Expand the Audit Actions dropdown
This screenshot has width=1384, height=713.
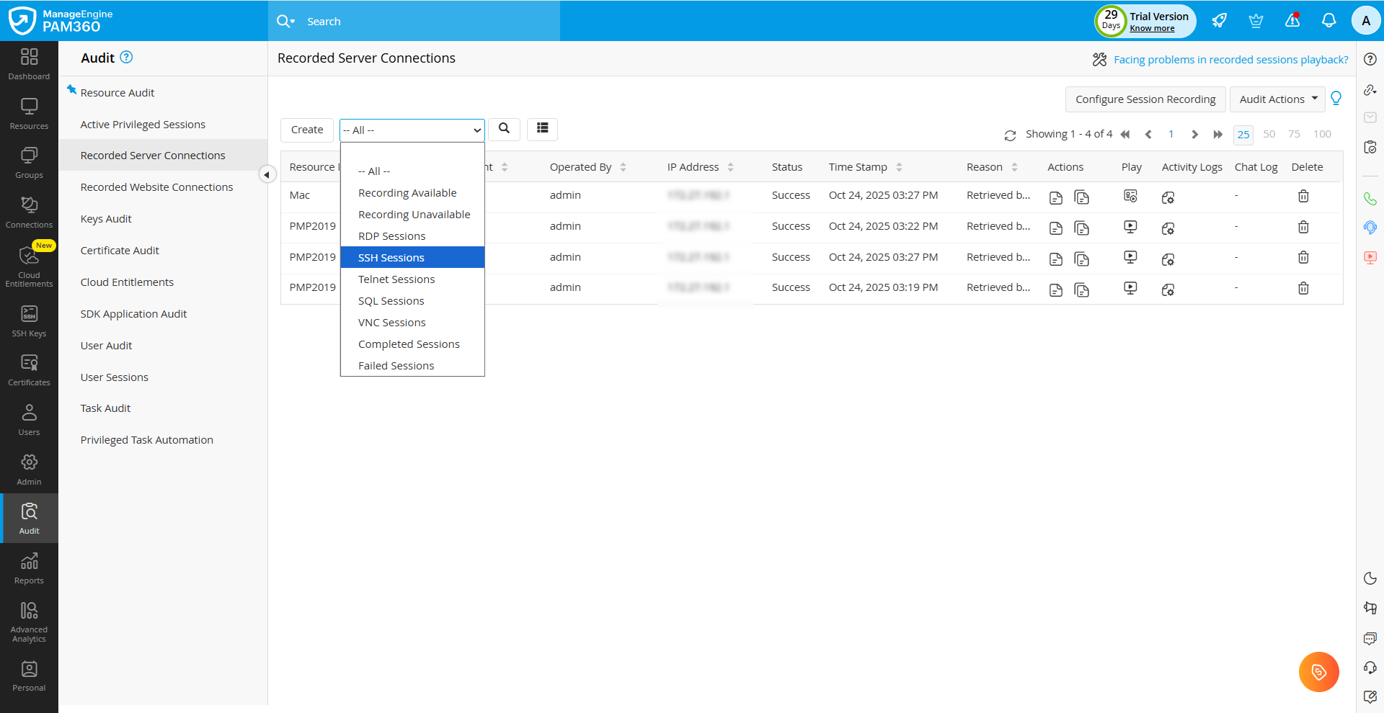pos(1277,99)
